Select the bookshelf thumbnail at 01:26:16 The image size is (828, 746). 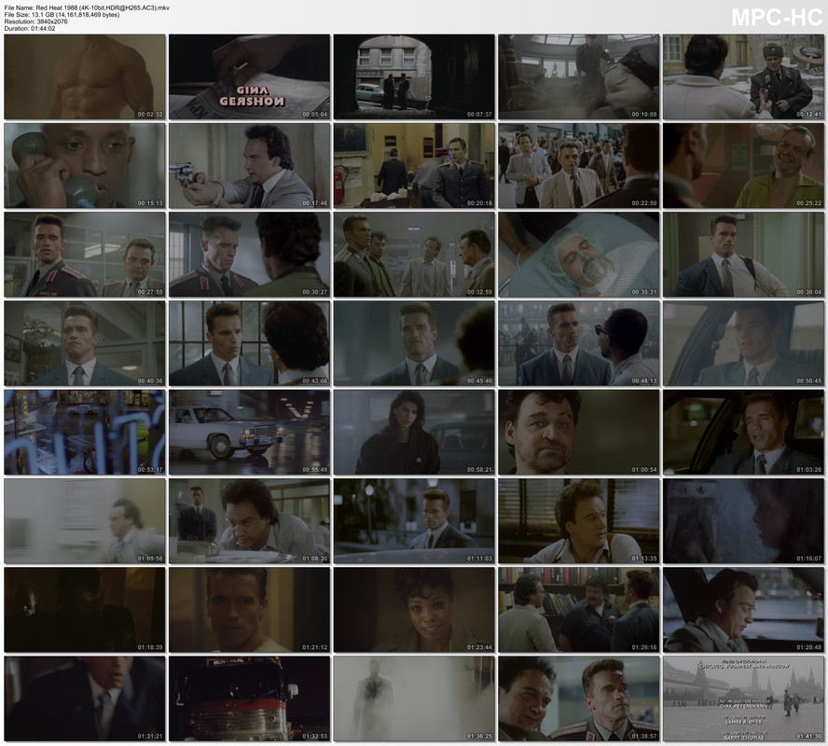point(579,609)
